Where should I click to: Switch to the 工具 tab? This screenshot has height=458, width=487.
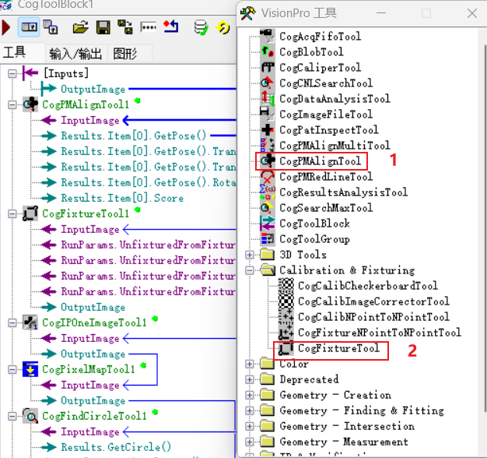(14, 52)
